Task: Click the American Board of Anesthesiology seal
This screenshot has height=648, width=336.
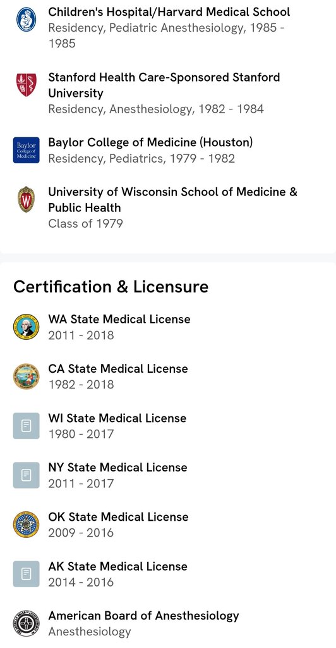Action: tap(26, 623)
